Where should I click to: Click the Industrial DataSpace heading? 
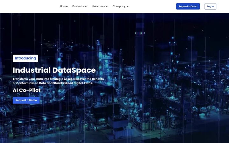point(54,70)
